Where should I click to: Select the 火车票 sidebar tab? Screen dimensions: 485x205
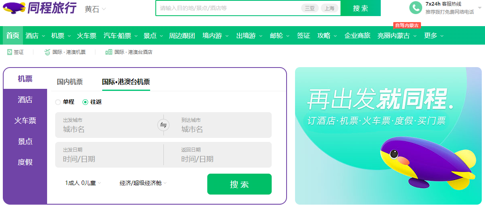[25, 121]
